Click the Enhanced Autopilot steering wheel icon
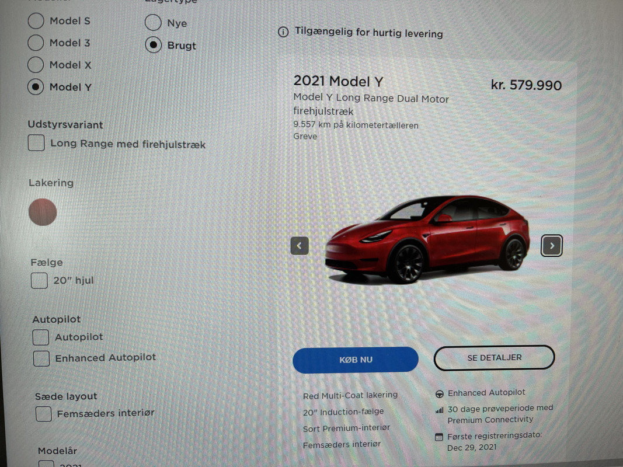 tap(440, 394)
